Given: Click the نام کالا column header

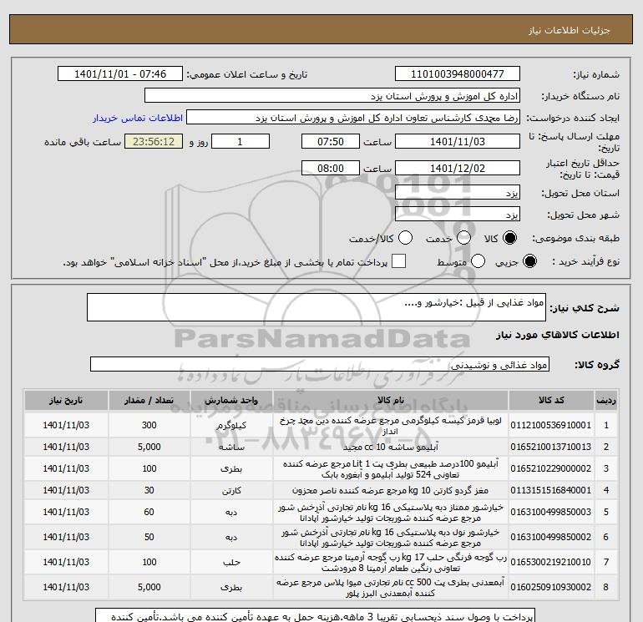Looking at the screenshot, I should (x=391, y=401).
